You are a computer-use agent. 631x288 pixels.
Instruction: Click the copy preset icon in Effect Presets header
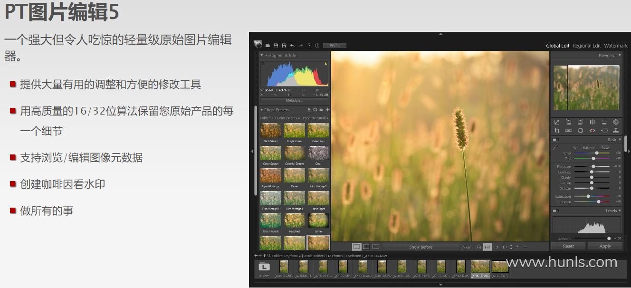(315, 109)
